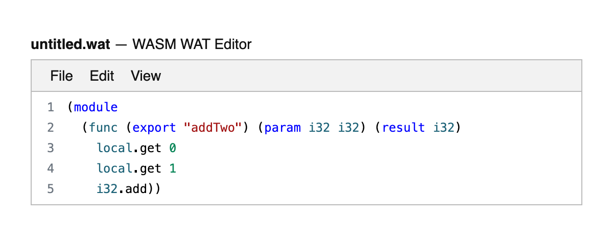Click the untitled.wat file name title
Screen dimensions: 613x240
tap(70, 44)
